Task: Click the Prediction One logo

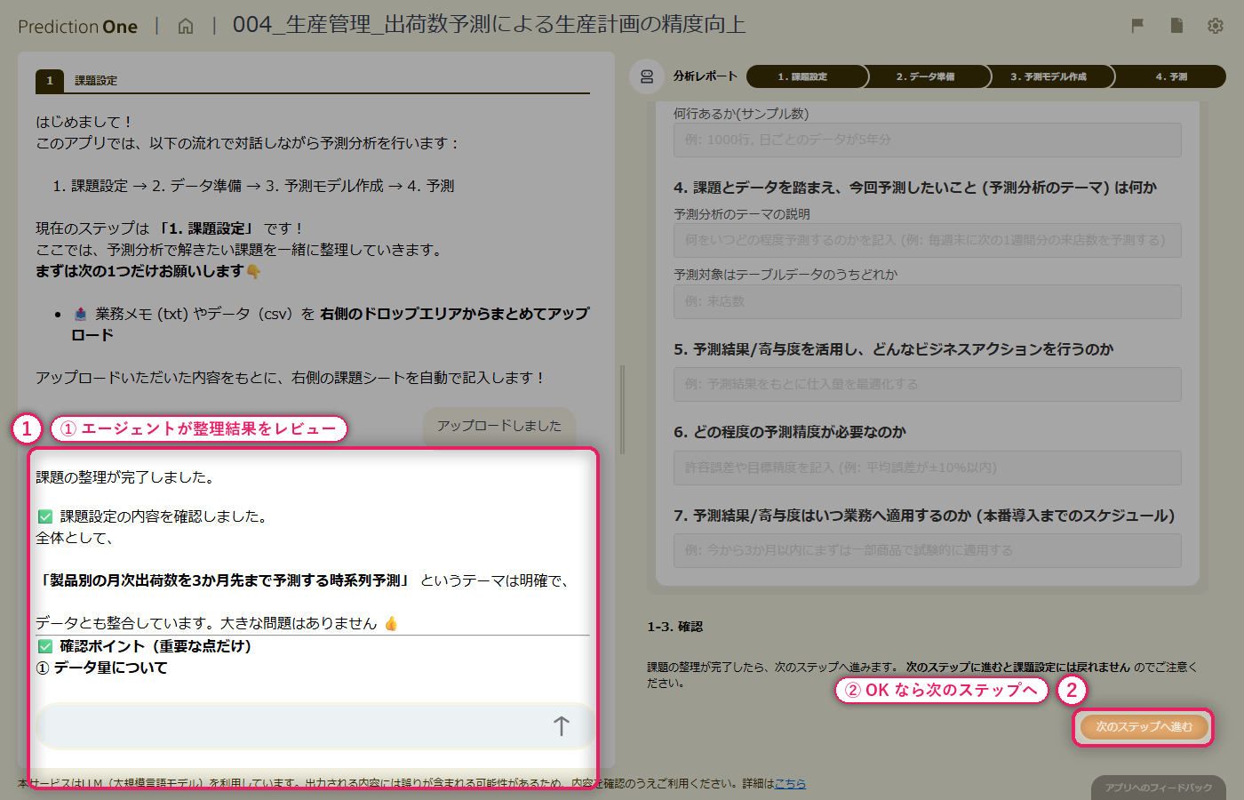Action: pos(77,27)
